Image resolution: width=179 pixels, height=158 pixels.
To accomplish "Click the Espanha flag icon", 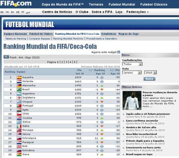I will tap(19, 77).
